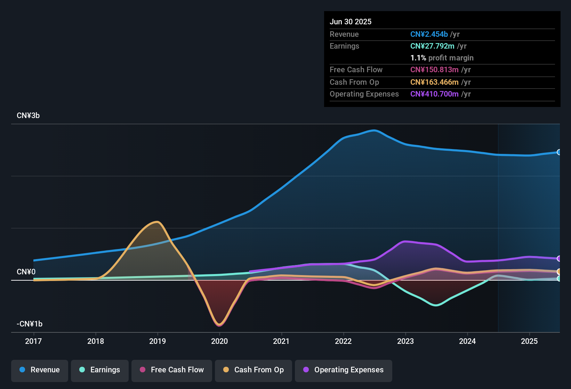This screenshot has width=571, height=389.
Task: Click the Earnings endpoint circle on chart edge
Action: coord(559,279)
